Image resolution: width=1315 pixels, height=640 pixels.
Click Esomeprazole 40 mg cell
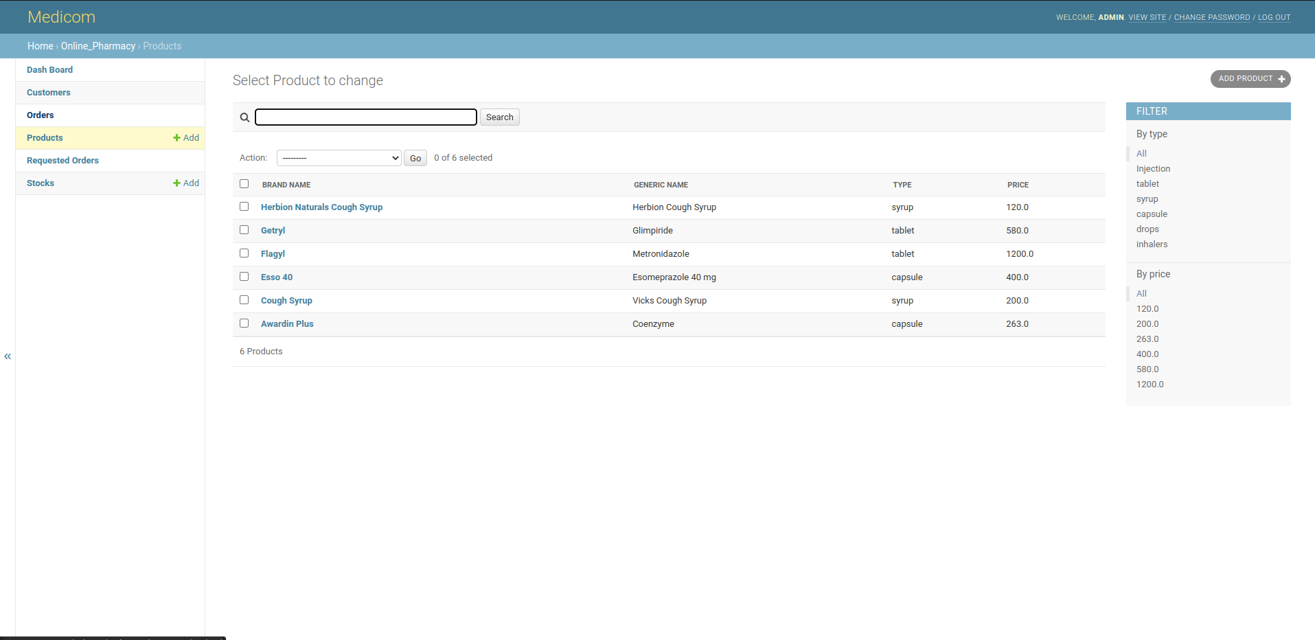pos(674,277)
